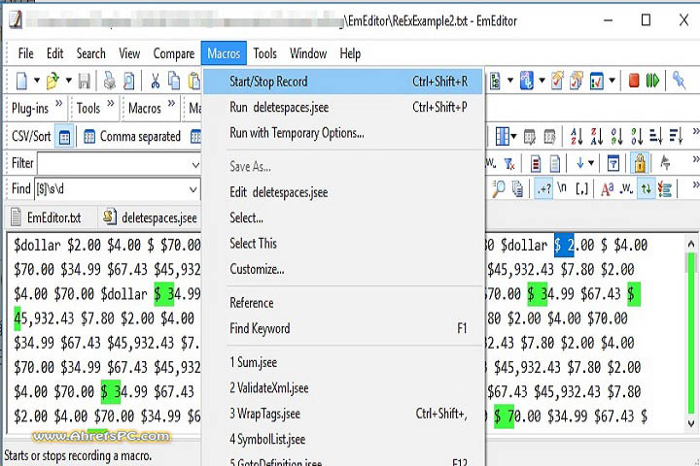
Task: Expand the Macros toolbar chevron
Action: coord(171,104)
